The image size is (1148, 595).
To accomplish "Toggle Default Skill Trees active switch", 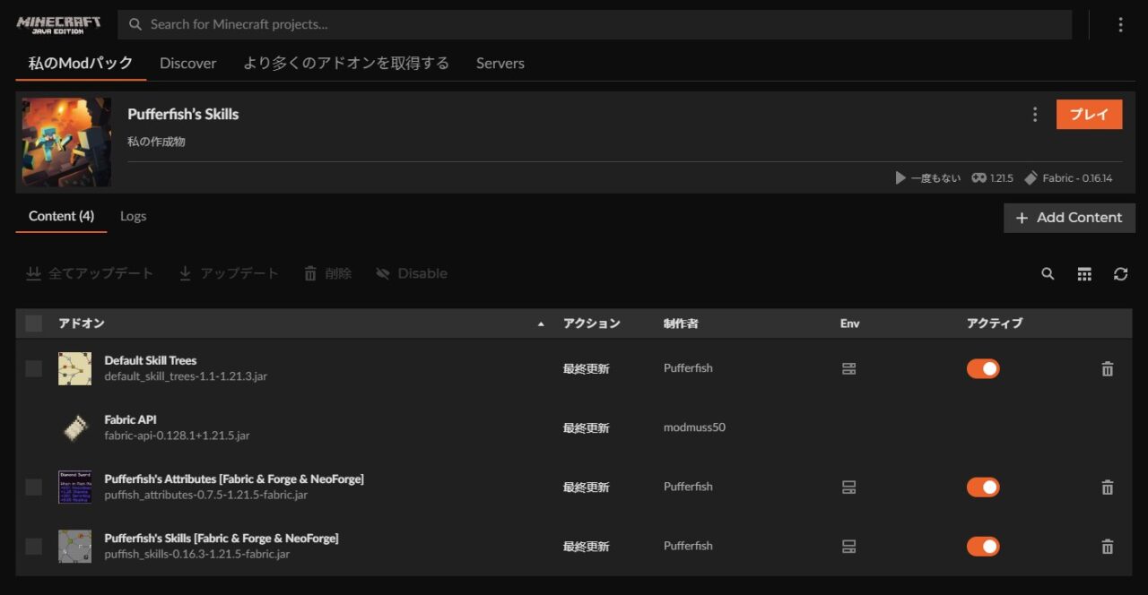I will (x=983, y=368).
